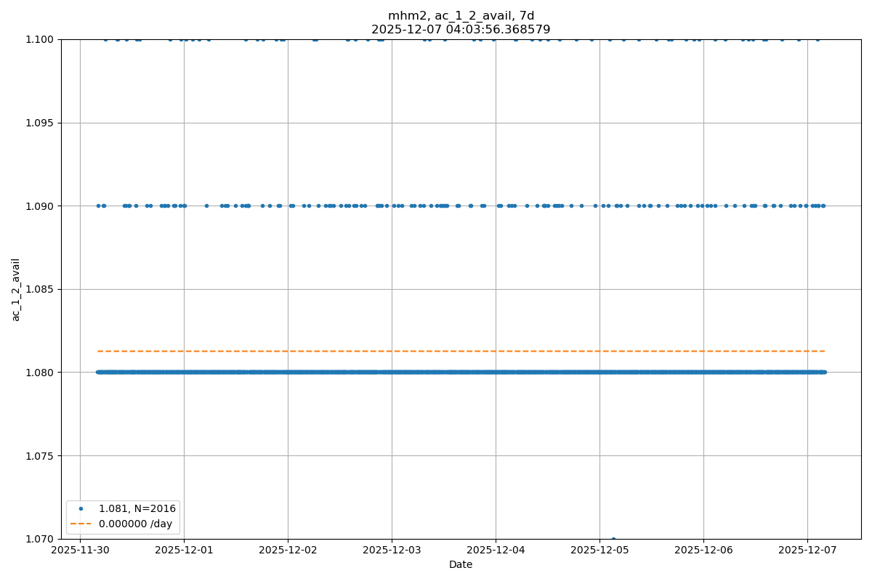Click the x-axis label "Date"
Image resolution: width=872 pixels, height=581 pixels.
[461, 564]
